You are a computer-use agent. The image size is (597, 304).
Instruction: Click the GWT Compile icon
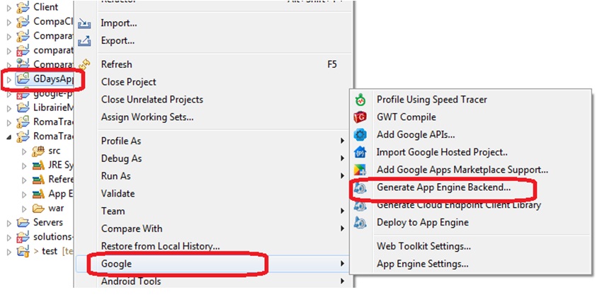pyautogui.click(x=360, y=117)
